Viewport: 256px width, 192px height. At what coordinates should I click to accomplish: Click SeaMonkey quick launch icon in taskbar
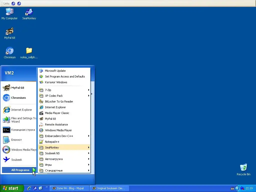(x=35, y=188)
